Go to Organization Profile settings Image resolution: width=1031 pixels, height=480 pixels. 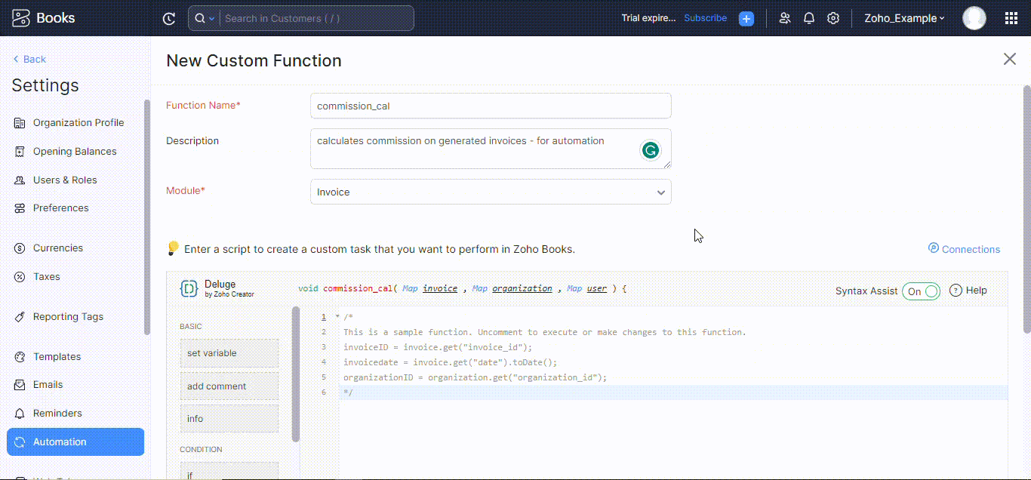78,123
